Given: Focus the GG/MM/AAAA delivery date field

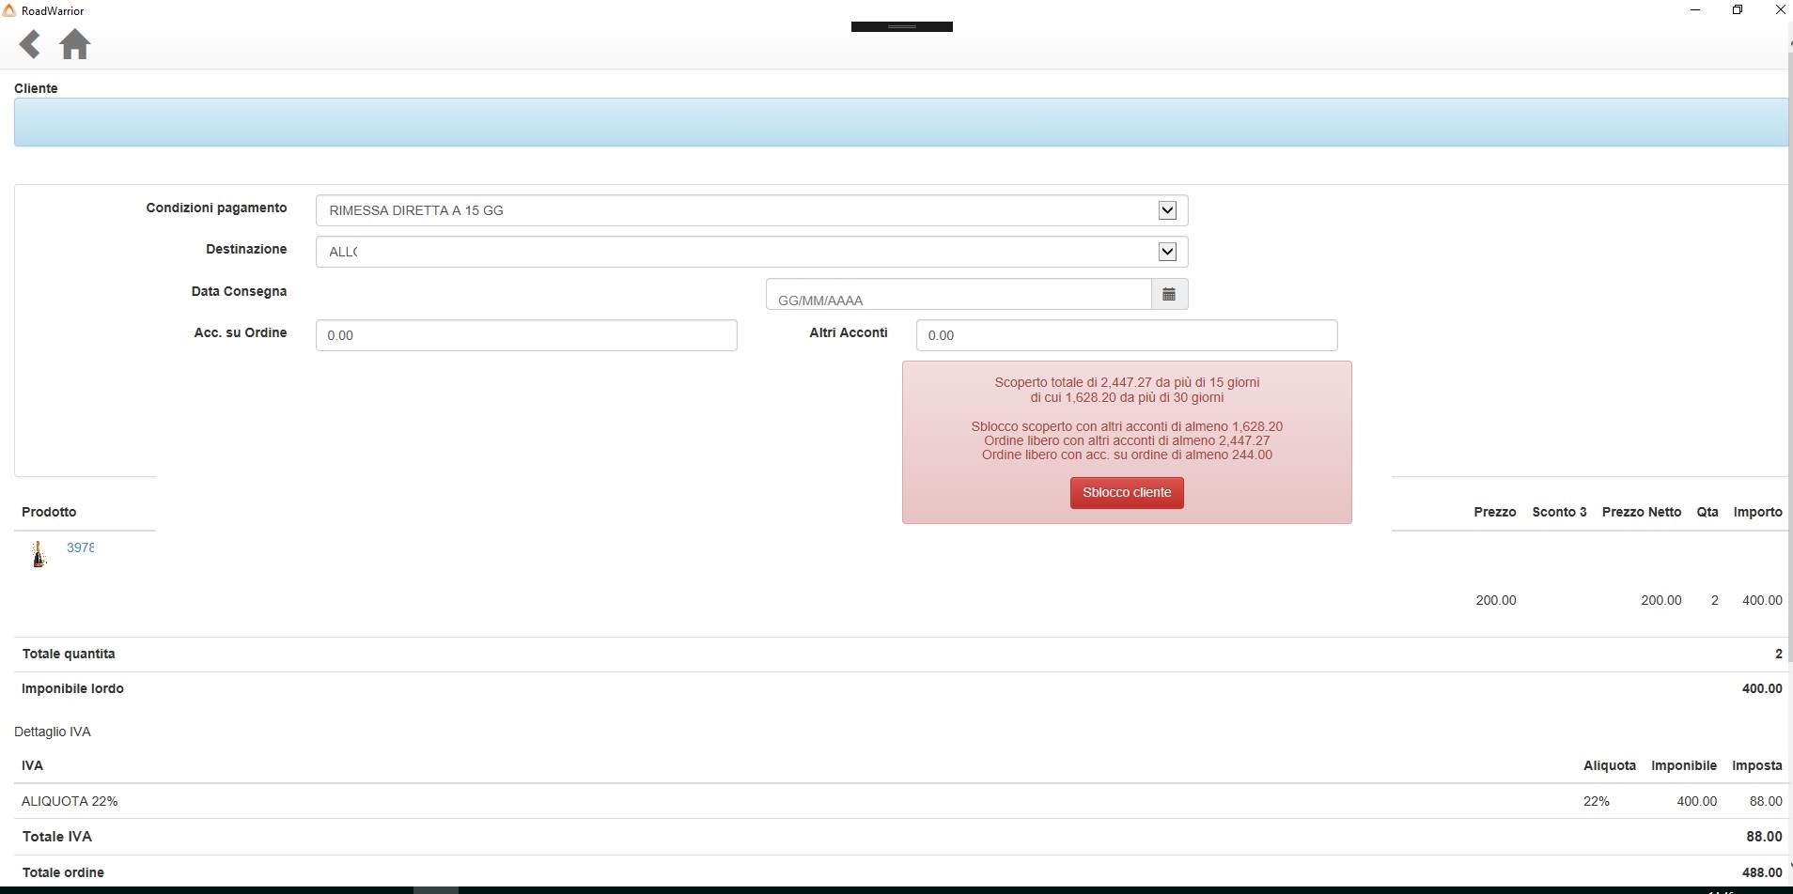Looking at the screenshot, I should [959, 295].
